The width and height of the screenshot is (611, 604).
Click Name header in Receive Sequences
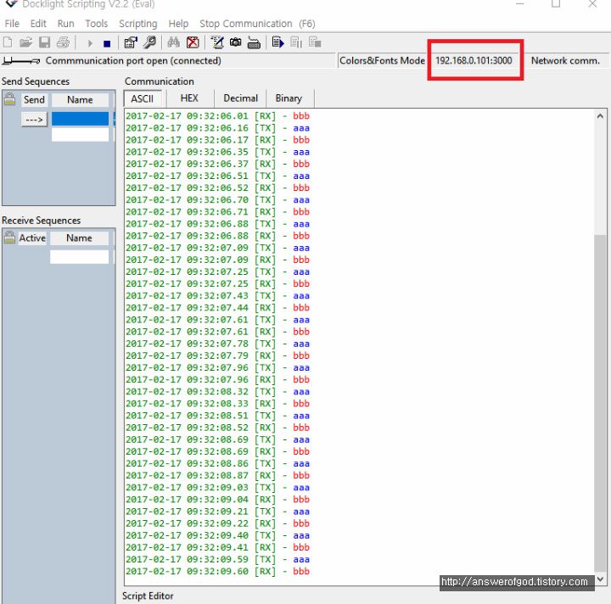79,238
